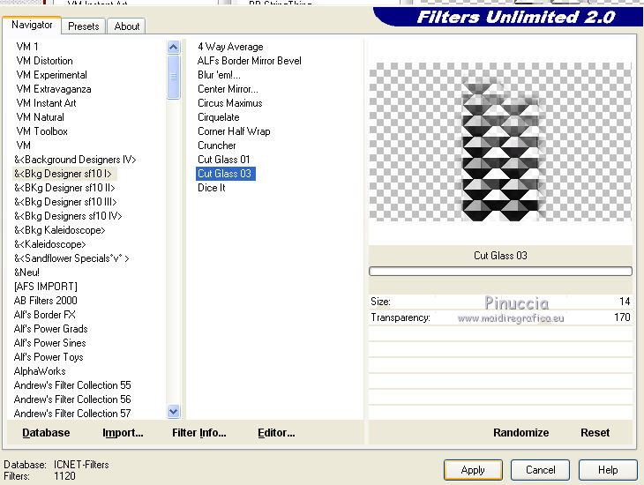Screen dimensions: 644x485
Task: Click the Size value 14
Action: coord(625,302)
